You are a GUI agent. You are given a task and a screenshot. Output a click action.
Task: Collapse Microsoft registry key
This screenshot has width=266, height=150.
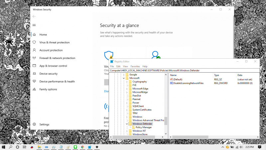[x=124, y=78]
